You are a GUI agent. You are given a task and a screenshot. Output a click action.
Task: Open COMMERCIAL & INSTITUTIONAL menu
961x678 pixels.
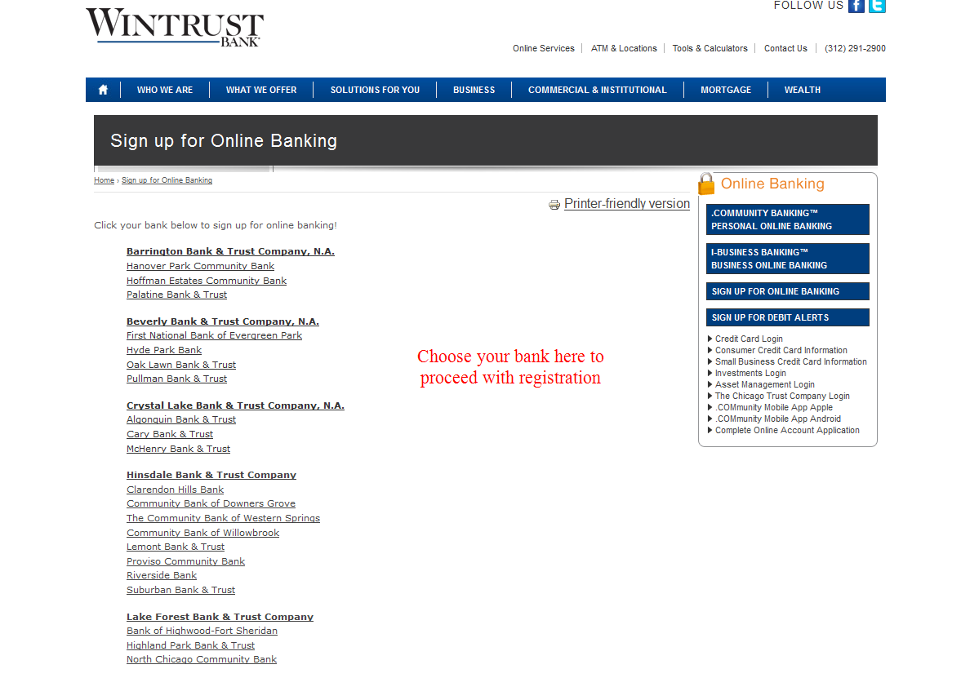598,90
